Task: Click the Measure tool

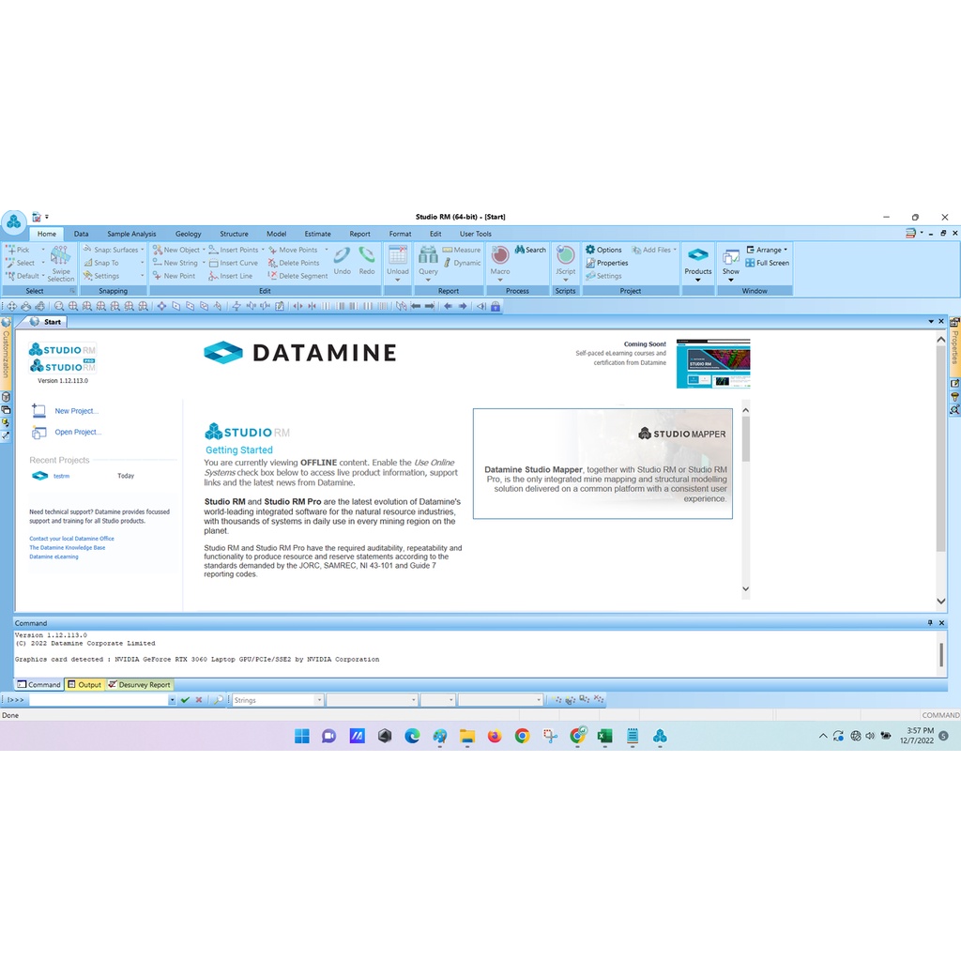Action: coord(462,250)
